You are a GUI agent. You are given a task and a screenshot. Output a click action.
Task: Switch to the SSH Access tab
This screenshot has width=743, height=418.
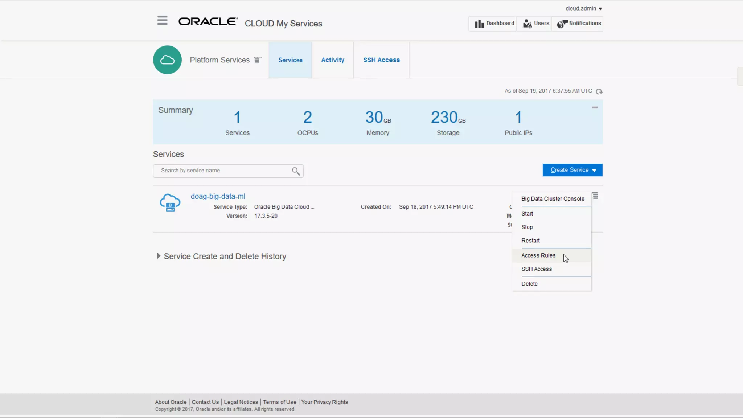[382, 60]
